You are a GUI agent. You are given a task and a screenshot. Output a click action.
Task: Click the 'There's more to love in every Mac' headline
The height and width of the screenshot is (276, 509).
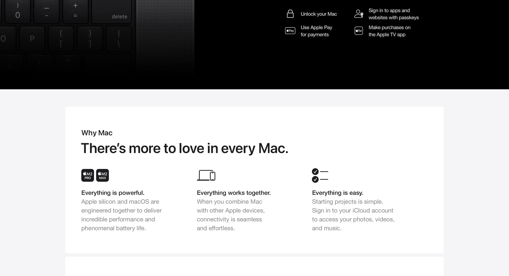tap(184, 149)
